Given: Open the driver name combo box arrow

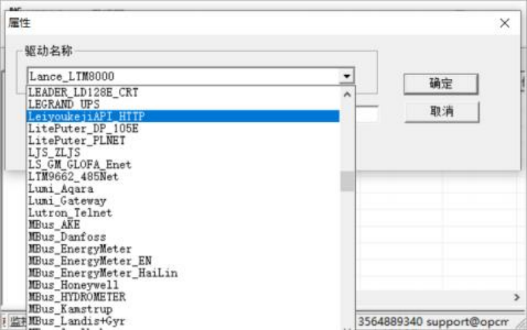Looking at the screenshot, I should pyautogui.click(x=346, y=76).
